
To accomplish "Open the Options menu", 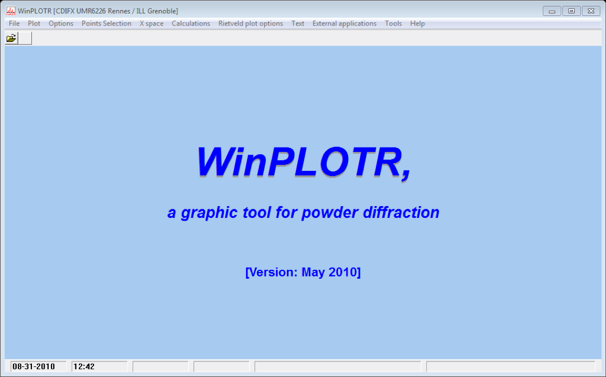I will (x=60, y=23).
